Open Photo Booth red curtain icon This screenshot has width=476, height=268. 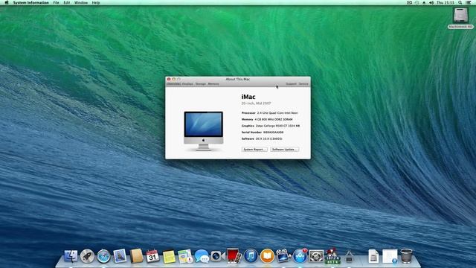234,256
